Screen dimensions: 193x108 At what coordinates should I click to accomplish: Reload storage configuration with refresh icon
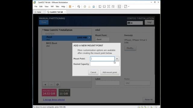point(58,85)
